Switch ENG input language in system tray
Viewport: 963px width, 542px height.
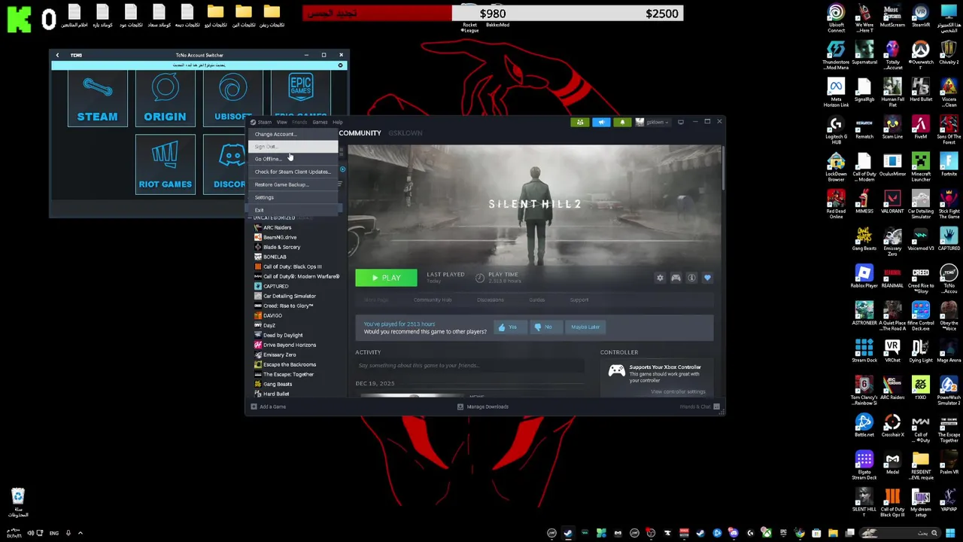click(53, 533)
